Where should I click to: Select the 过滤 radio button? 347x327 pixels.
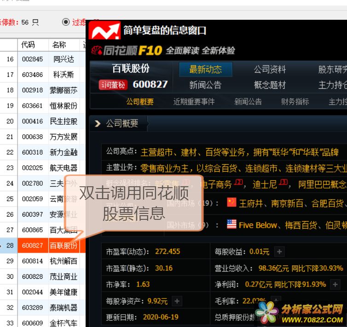pyautogui.click(x=66, y=22)
